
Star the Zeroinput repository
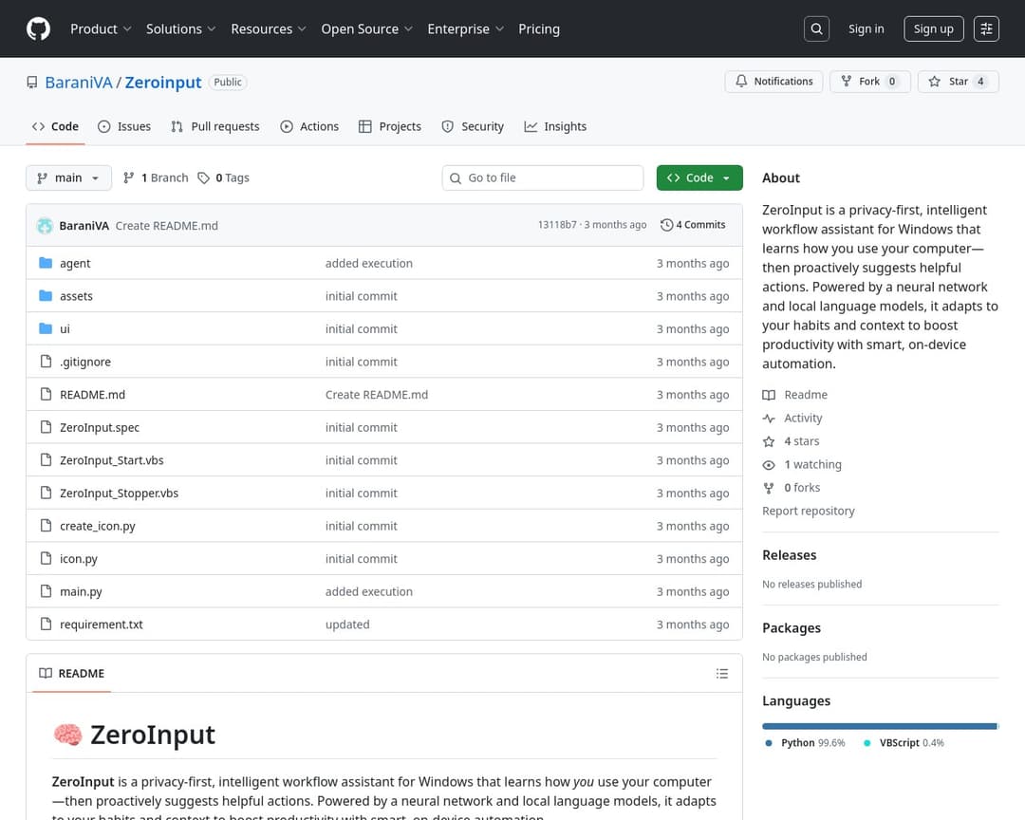[x=959, y=82]
